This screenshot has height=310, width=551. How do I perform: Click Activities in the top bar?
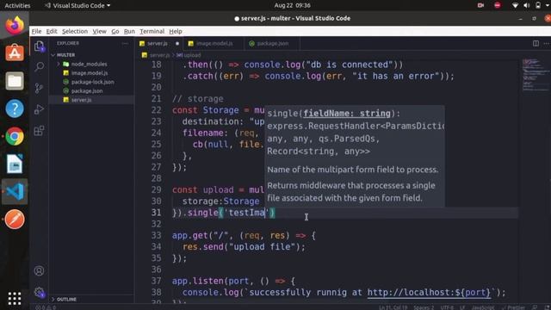pos(17,5)
